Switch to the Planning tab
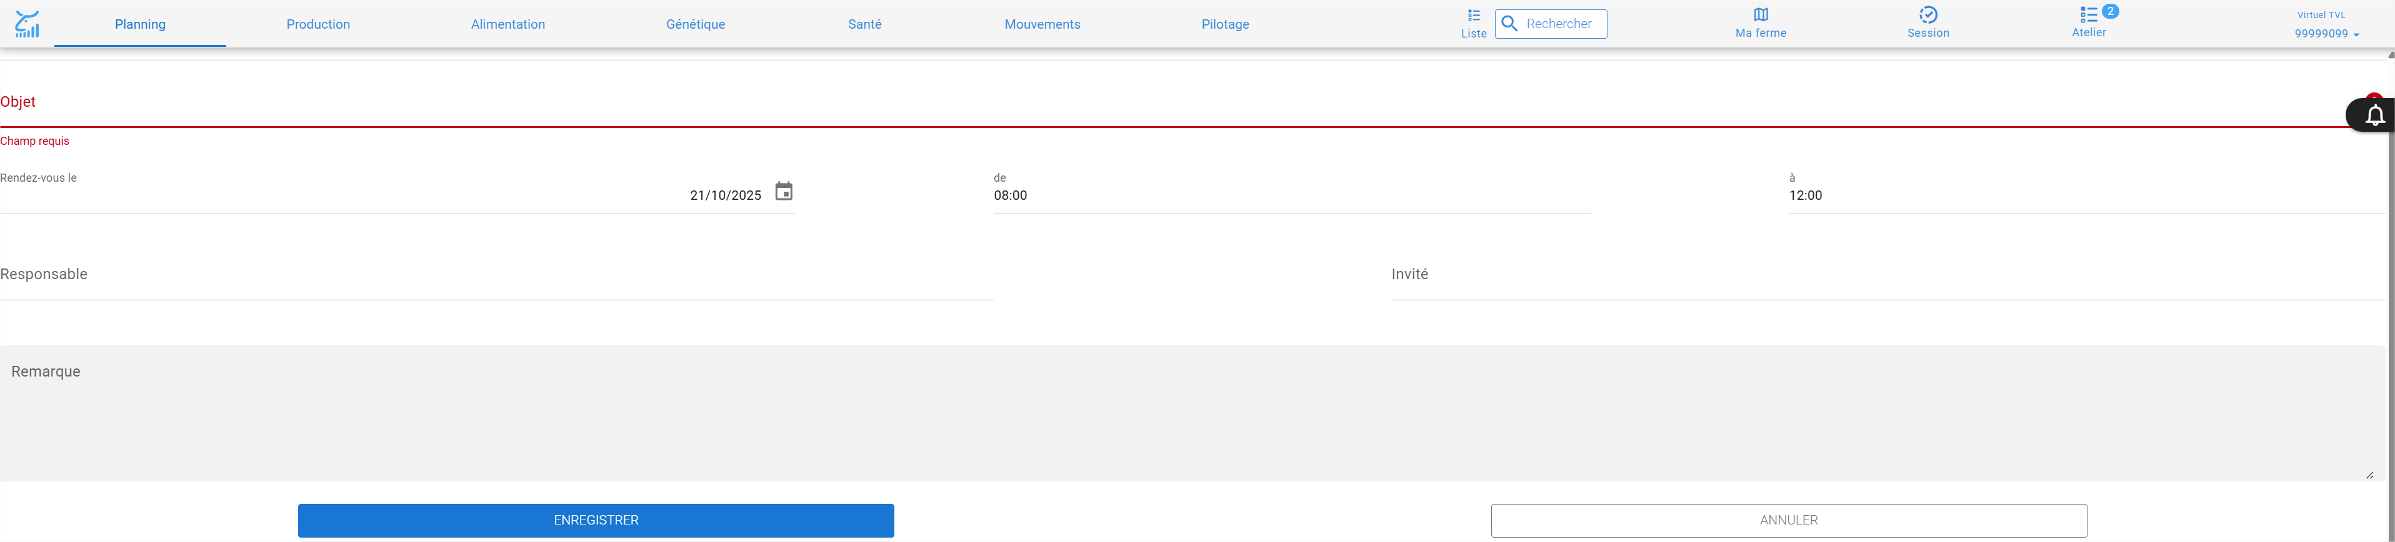Screen dimensions: 2395x542 coord(141,24)
